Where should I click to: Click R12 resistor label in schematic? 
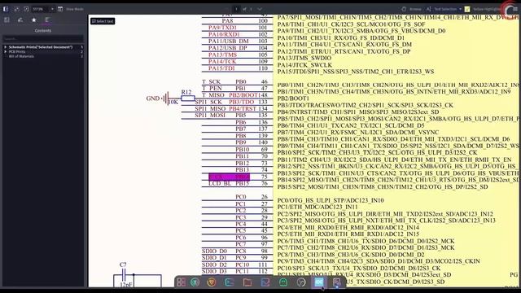186,92
